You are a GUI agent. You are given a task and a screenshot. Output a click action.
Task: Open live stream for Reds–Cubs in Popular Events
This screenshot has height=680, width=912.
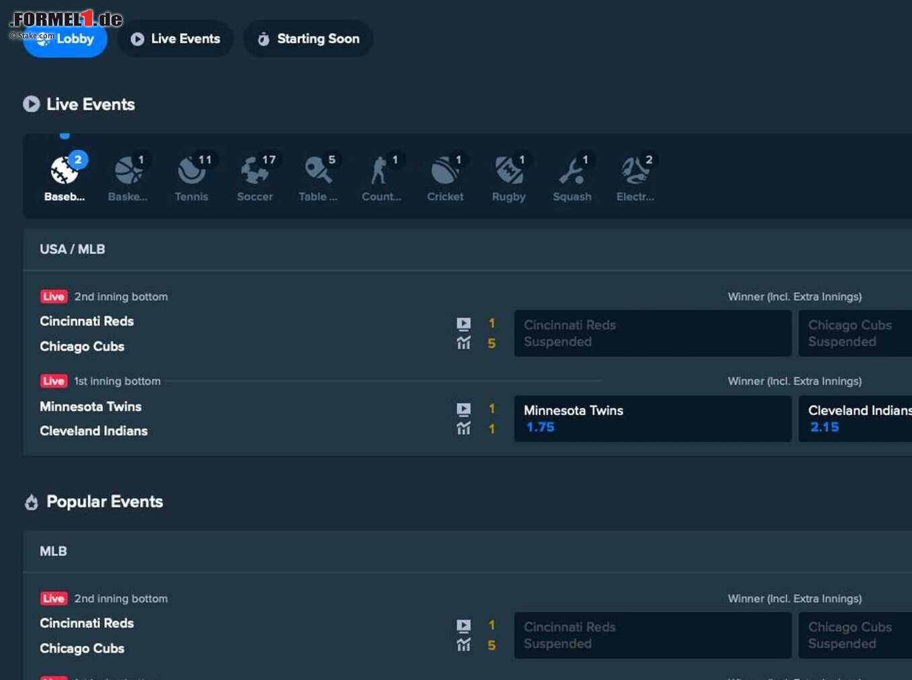[x=463, y=626]
